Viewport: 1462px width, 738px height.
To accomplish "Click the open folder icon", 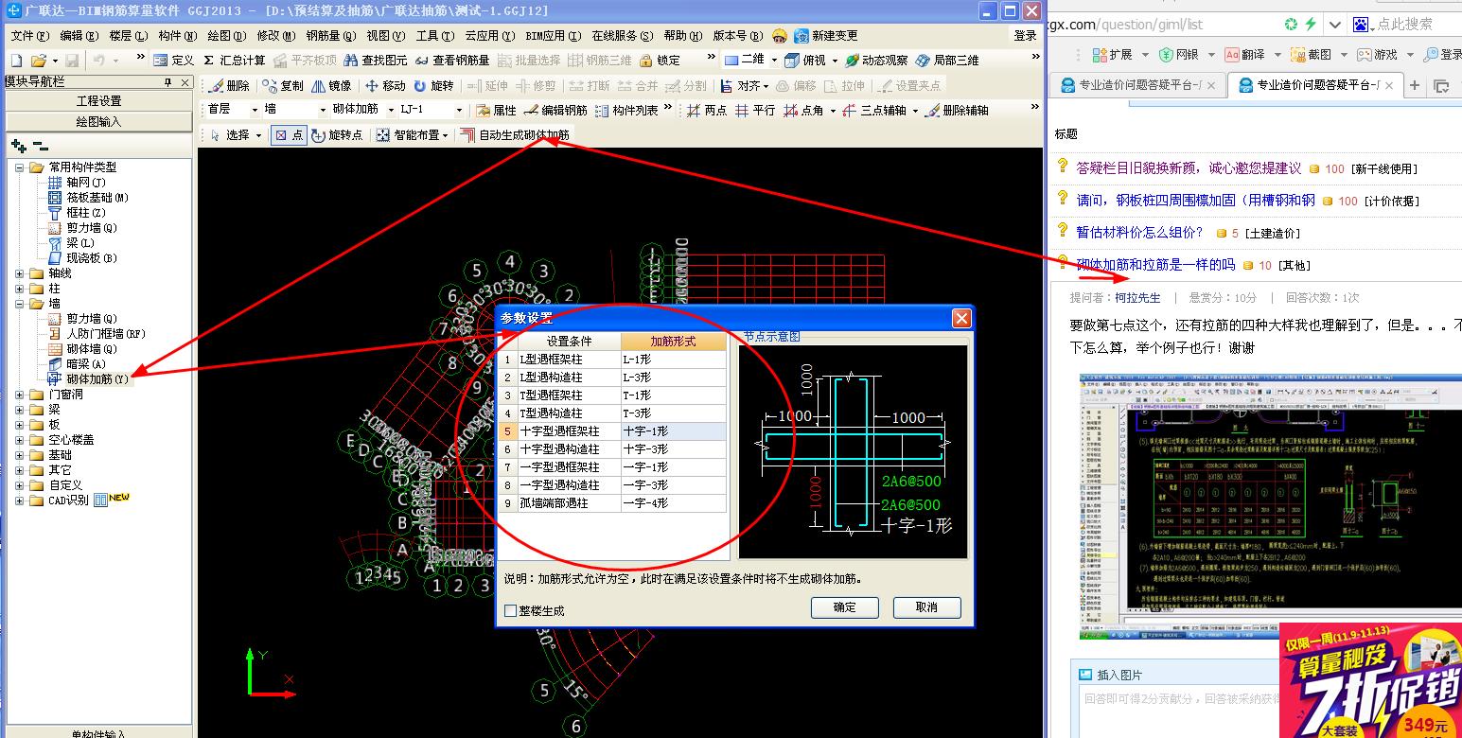I will 38,60.
